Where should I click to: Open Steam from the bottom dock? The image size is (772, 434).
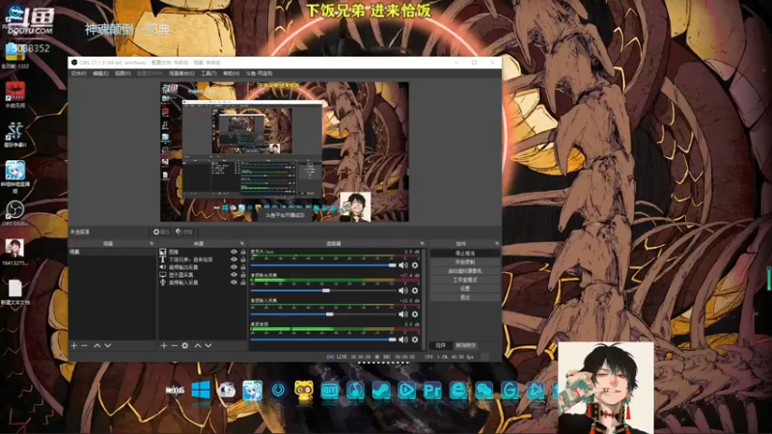(380, 391)
